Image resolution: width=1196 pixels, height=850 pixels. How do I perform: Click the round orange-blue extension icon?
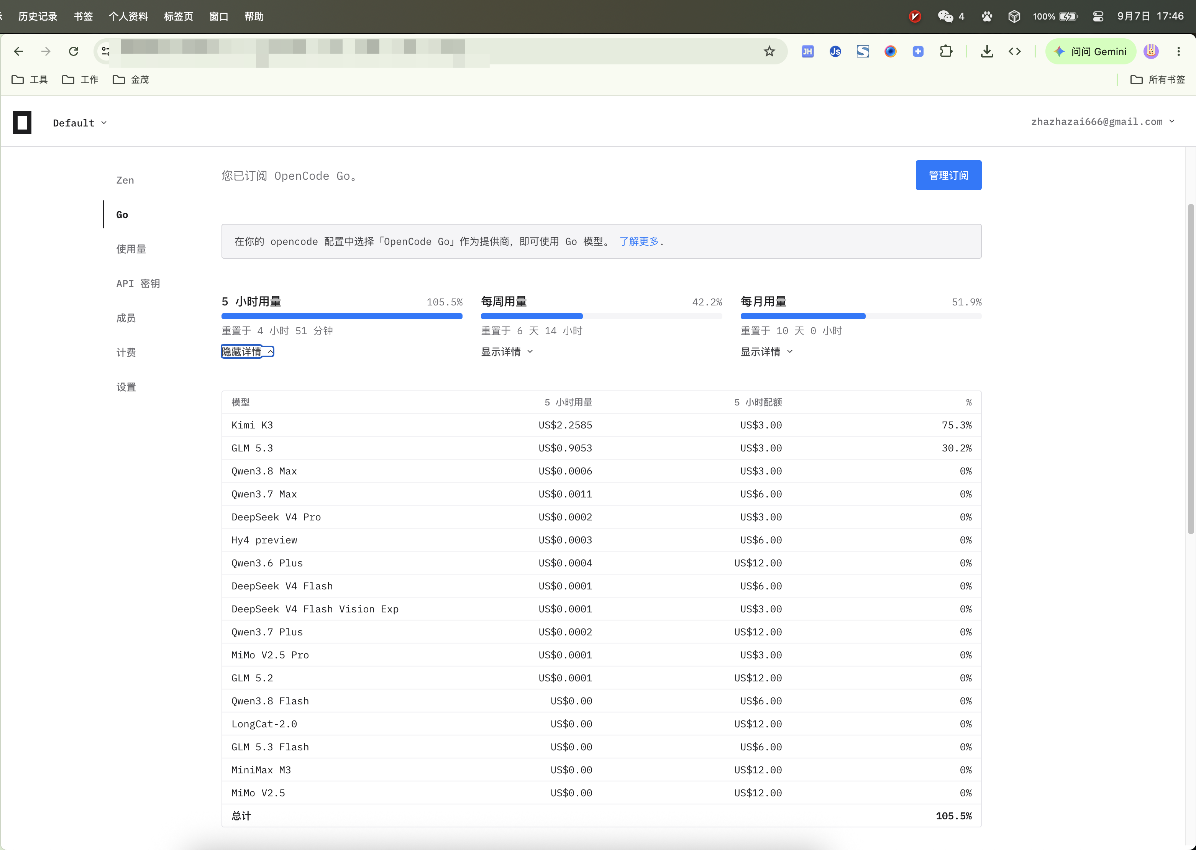tap(890, 51)
